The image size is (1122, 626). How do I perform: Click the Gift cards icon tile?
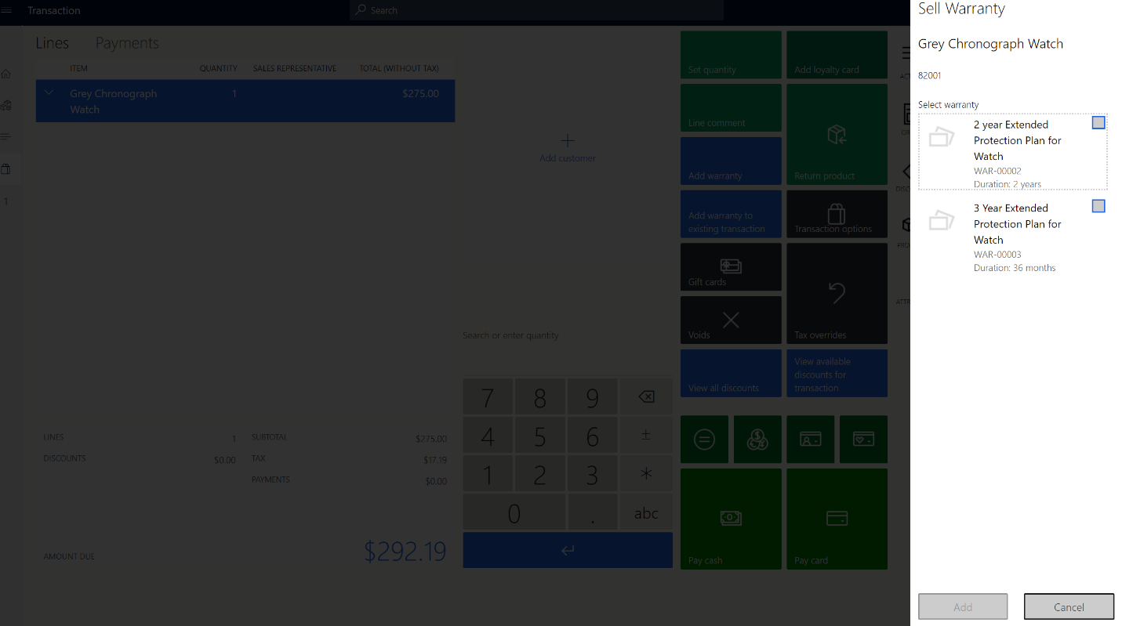[731, 266]
